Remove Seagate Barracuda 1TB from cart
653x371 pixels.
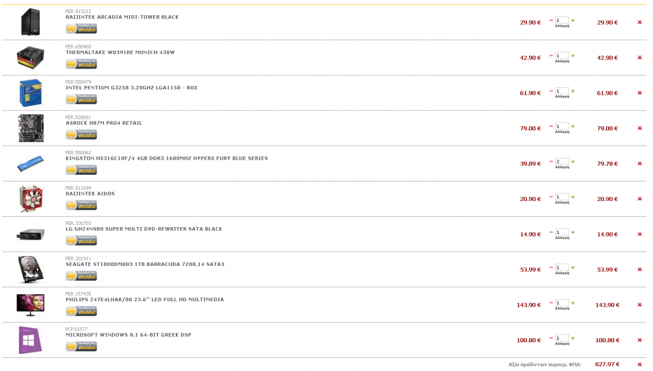click(639, 270)
